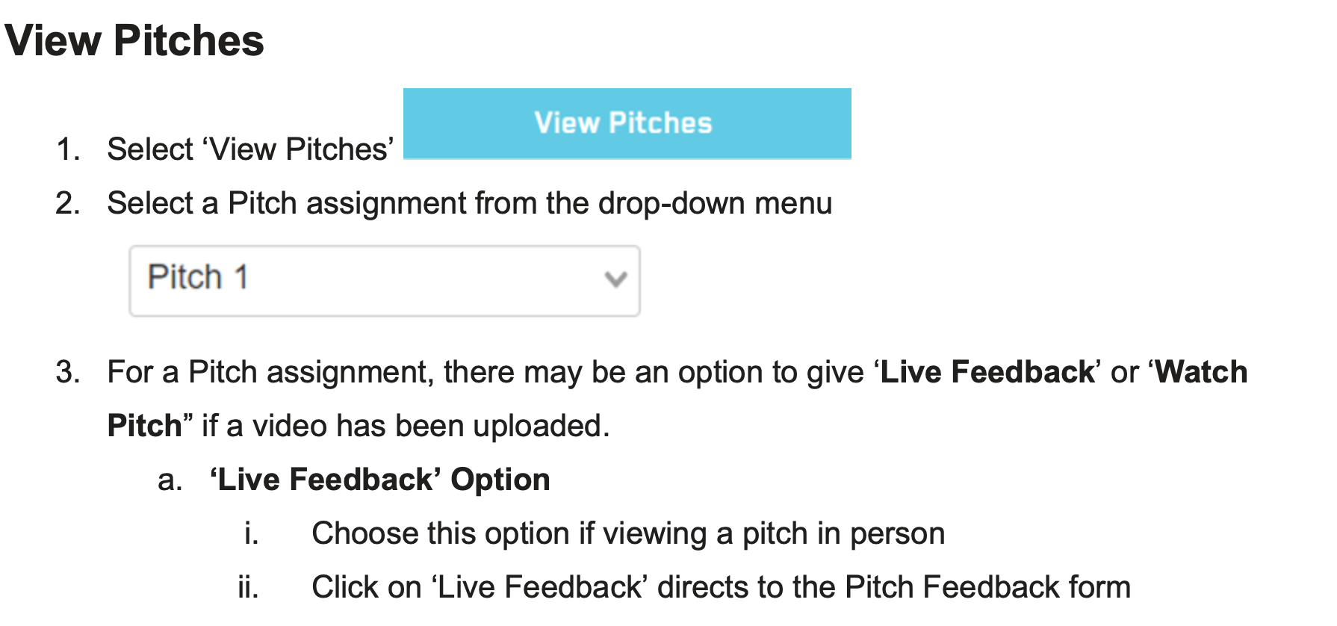Click the step 1 'Select View Pitches' text
Viewport: 1337px width, 626px height.
[x=250, y=149]
